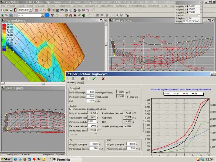Click the red grid toolbar icon
This screenshot has height=162, width=216.
[x=36, y=10]
